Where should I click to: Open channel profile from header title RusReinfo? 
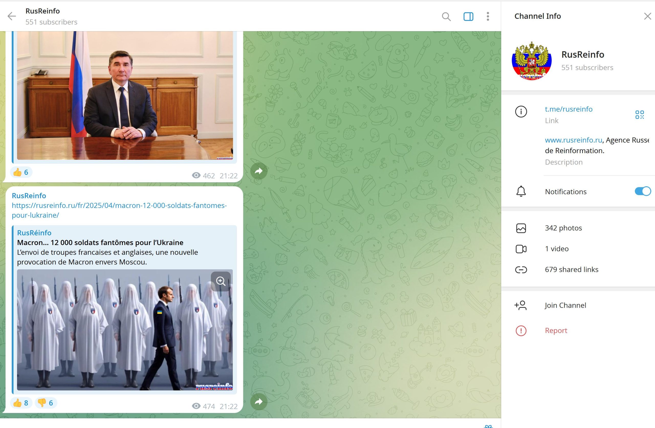point(43,11)
